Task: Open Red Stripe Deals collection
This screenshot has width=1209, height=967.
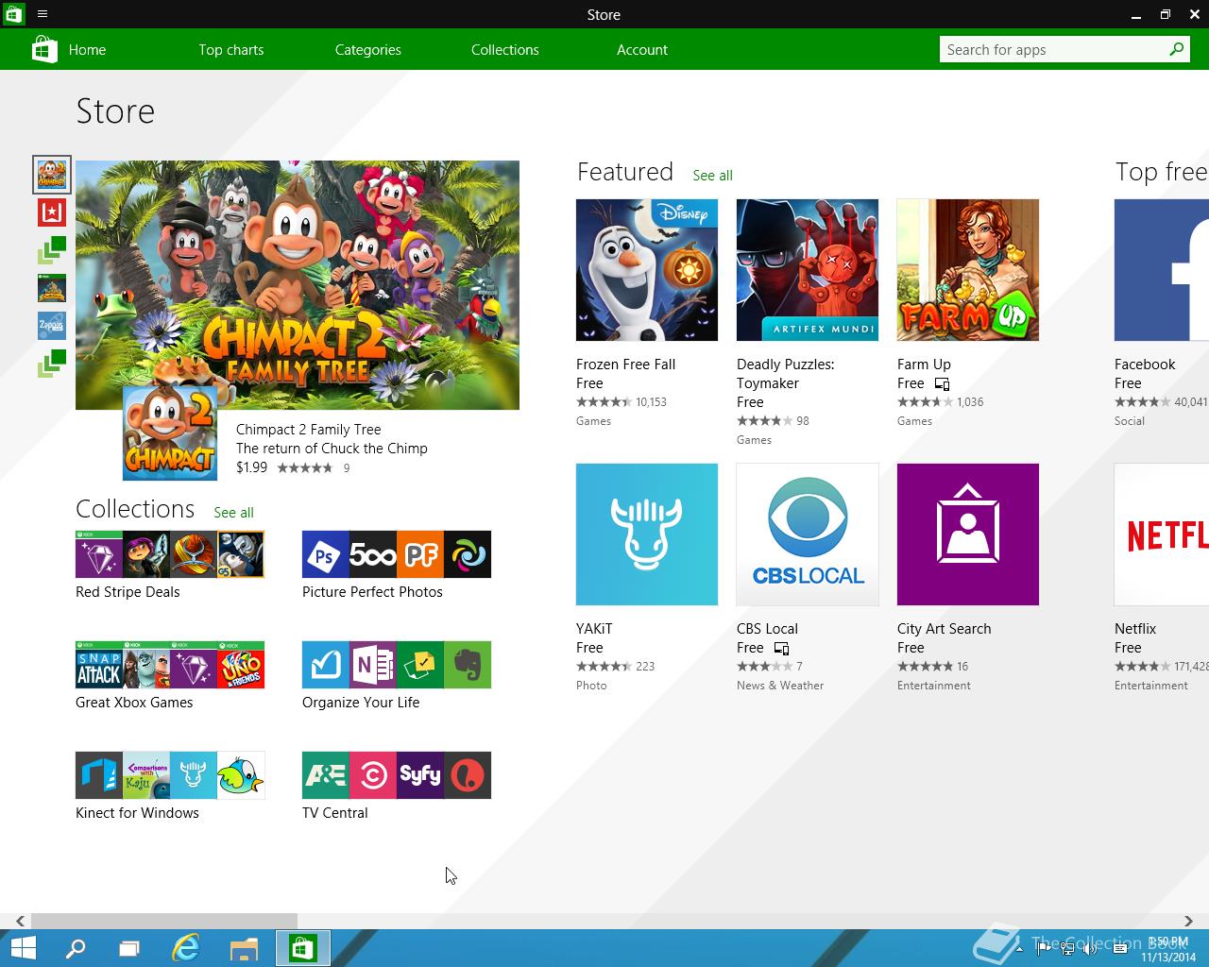Action: [x=170, y=554]
